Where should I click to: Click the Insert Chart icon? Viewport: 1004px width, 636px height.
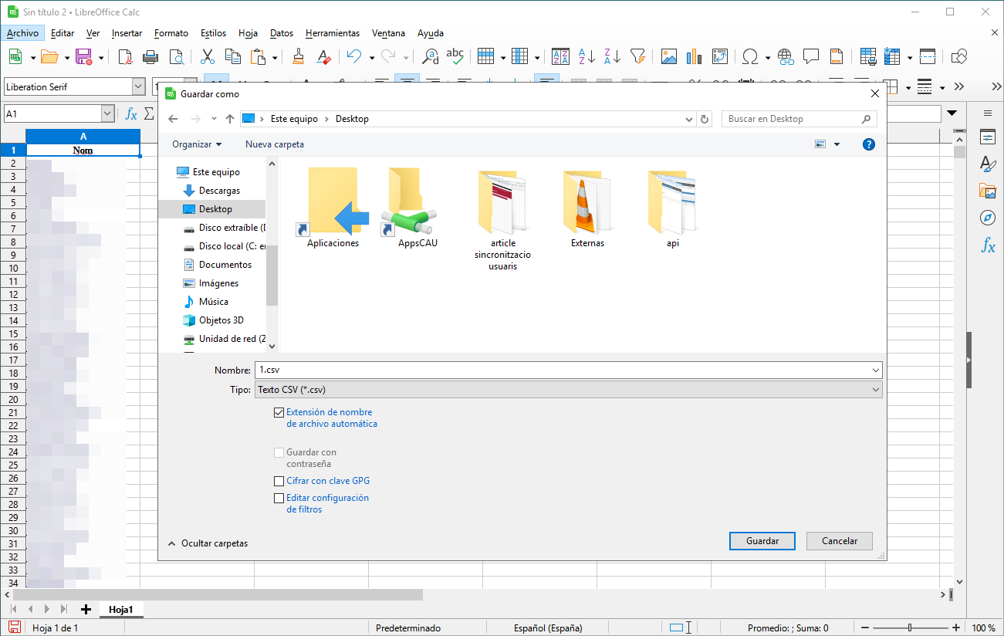(694, 56)
